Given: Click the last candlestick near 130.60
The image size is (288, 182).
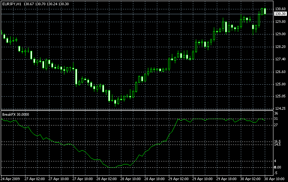Looking at the screenshot, I should click(265, 11).
